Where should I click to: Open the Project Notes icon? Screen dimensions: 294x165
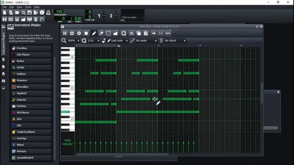(x=36, y=19)
